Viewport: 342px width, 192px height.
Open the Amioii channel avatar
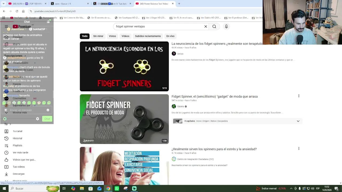coord(174,54)
